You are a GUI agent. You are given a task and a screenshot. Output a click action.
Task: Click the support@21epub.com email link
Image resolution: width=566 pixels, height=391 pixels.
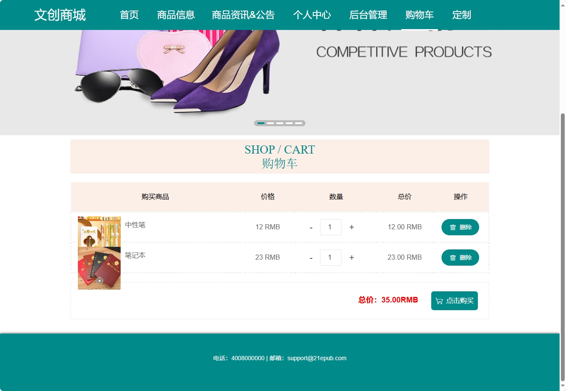click(317, 358)
